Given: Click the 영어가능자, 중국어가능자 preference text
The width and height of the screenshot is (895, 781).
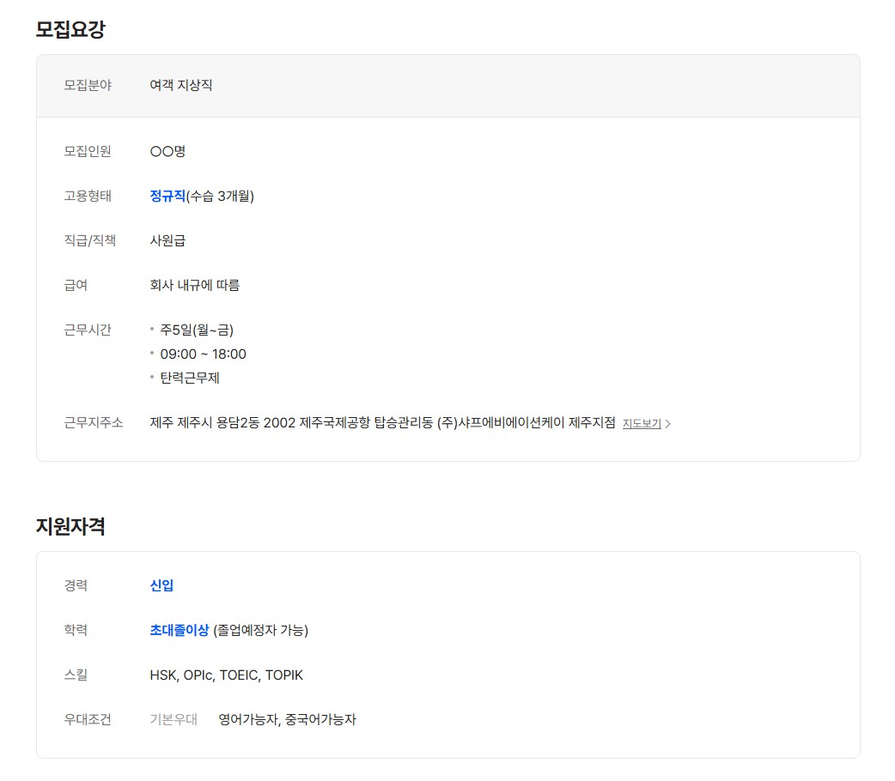Looking at the screenshot, I should click(x=287, y=719).
